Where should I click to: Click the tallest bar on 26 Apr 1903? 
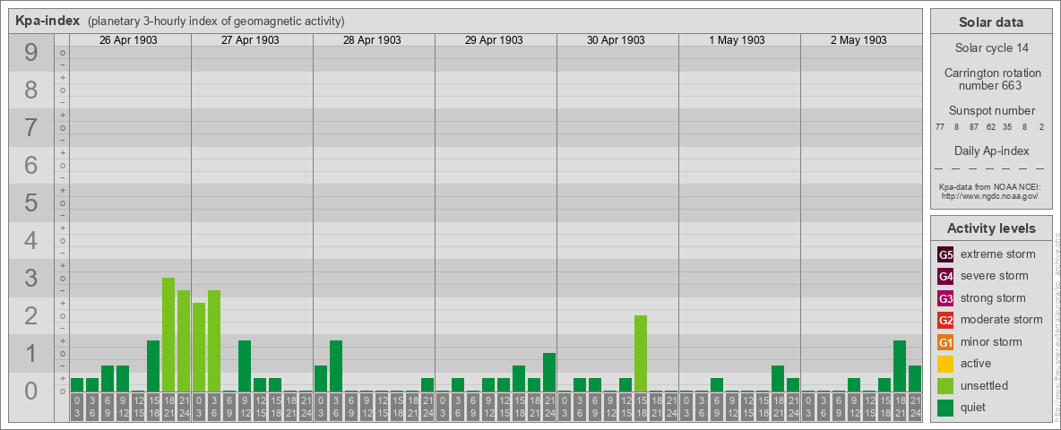pyautogui.click(x=168, y=334)
